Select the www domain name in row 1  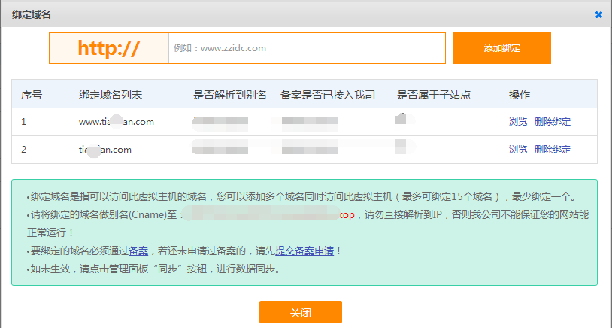pos(117,122)
